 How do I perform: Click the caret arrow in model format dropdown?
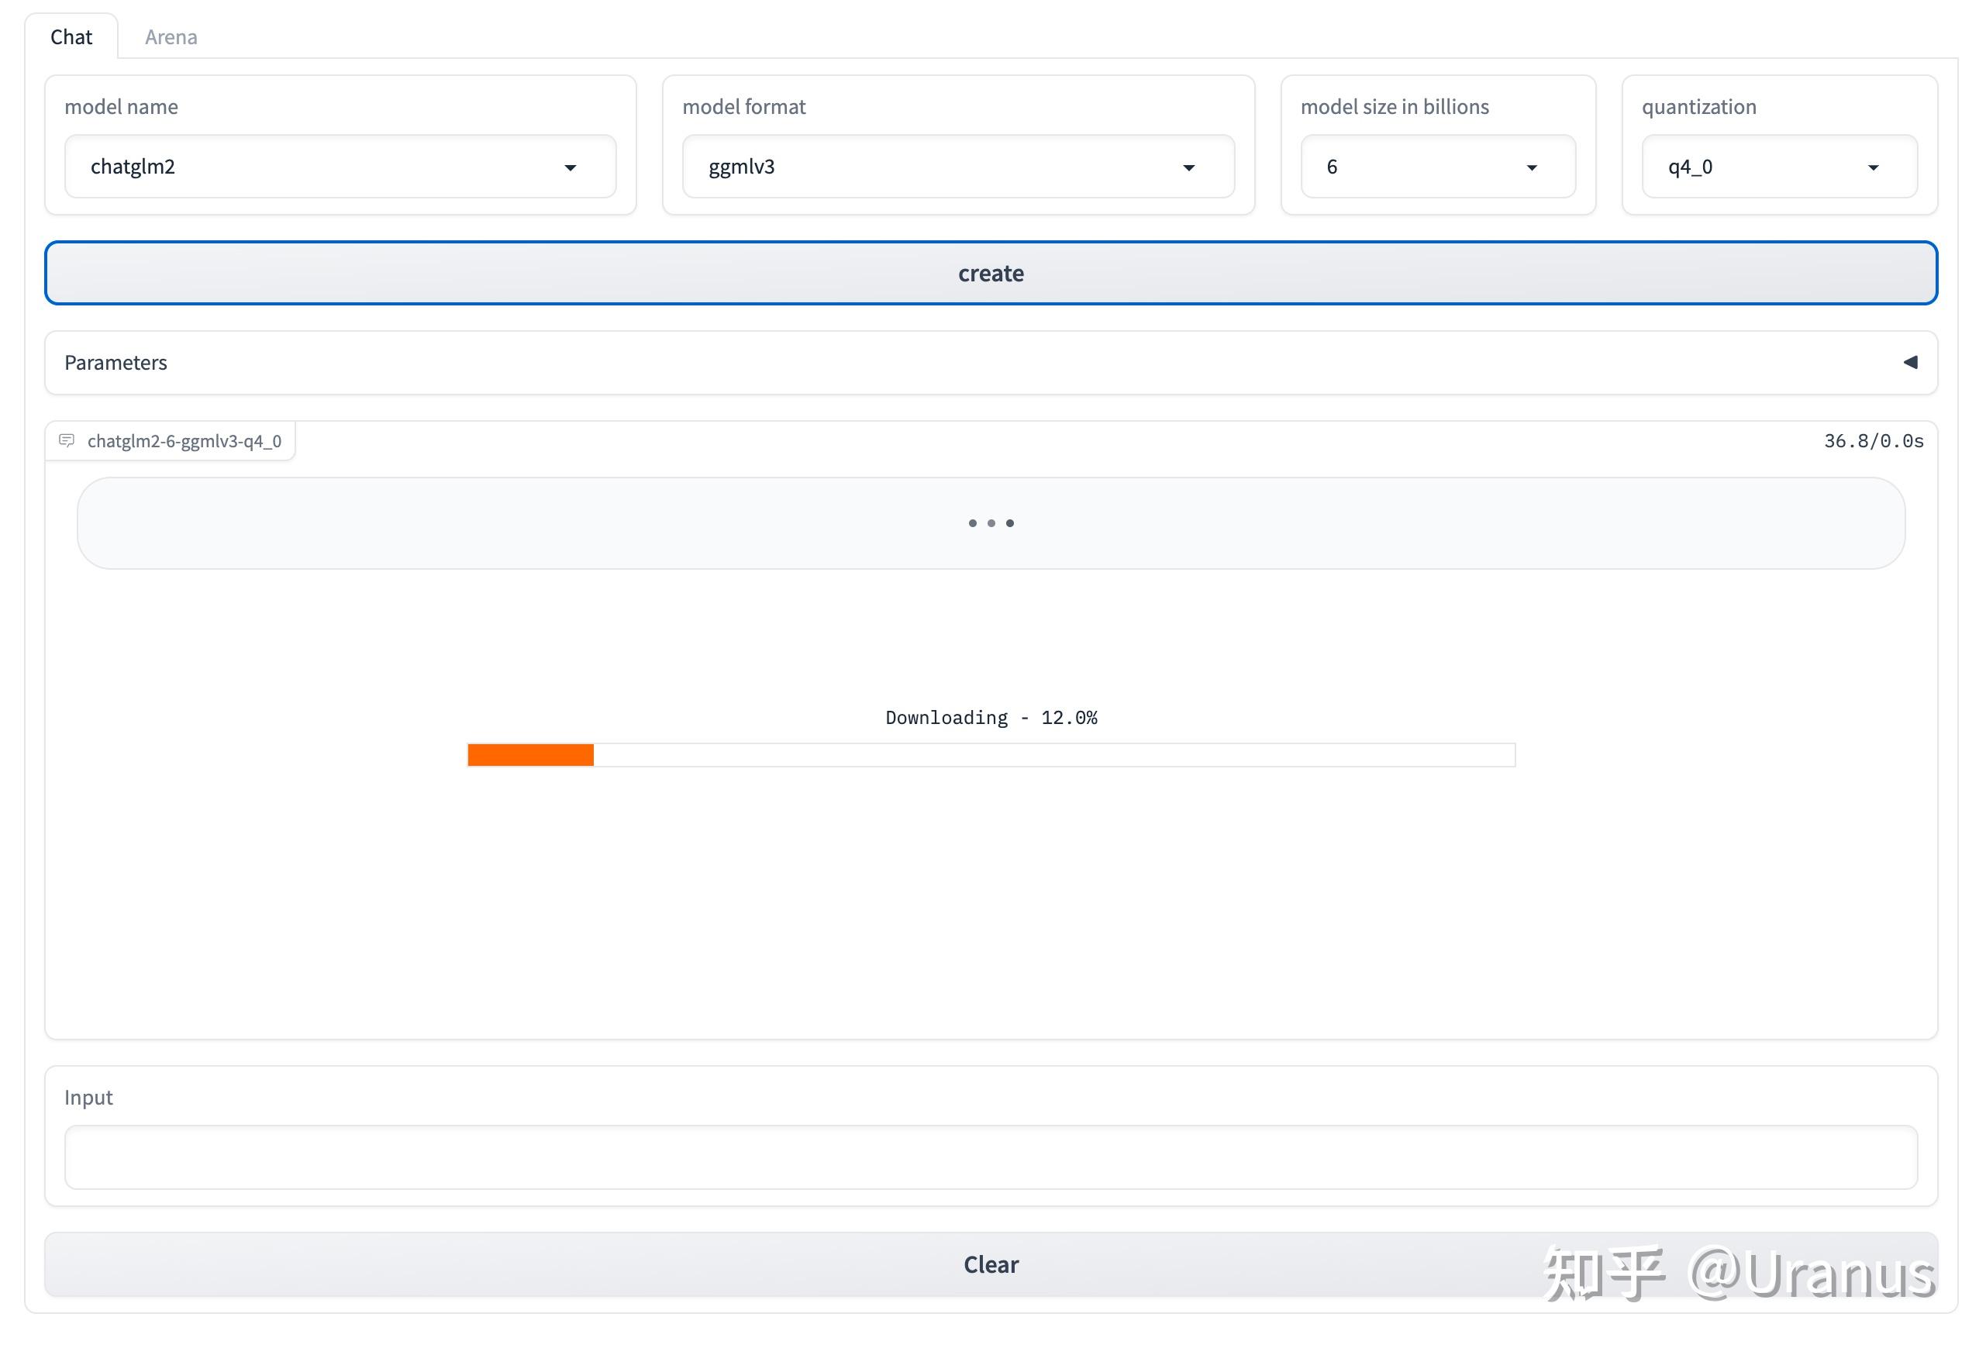click(x=1188, y=168)
